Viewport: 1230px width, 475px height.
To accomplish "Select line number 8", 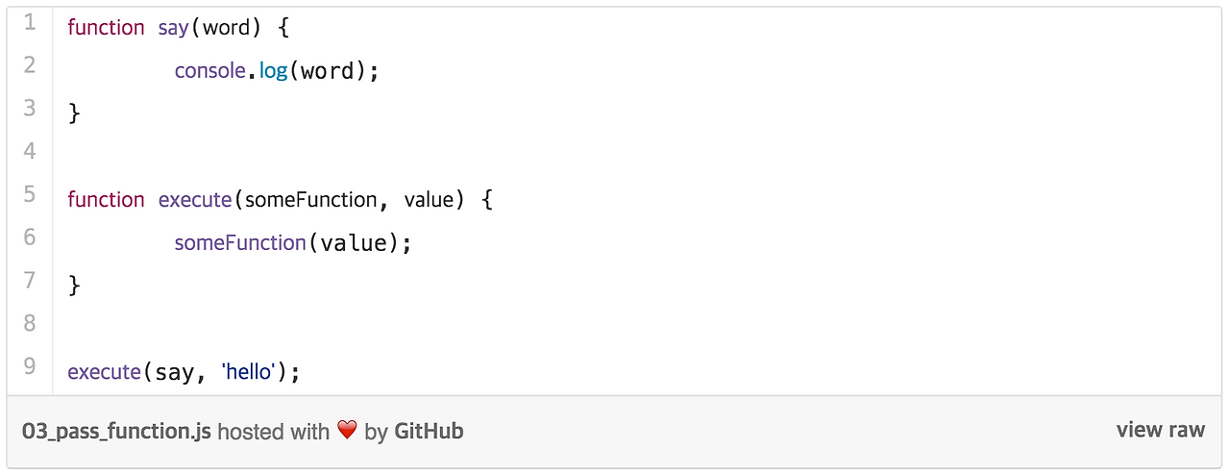I will (x=30, y=323).
